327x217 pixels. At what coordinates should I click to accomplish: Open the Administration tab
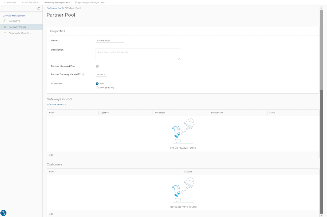30,2
